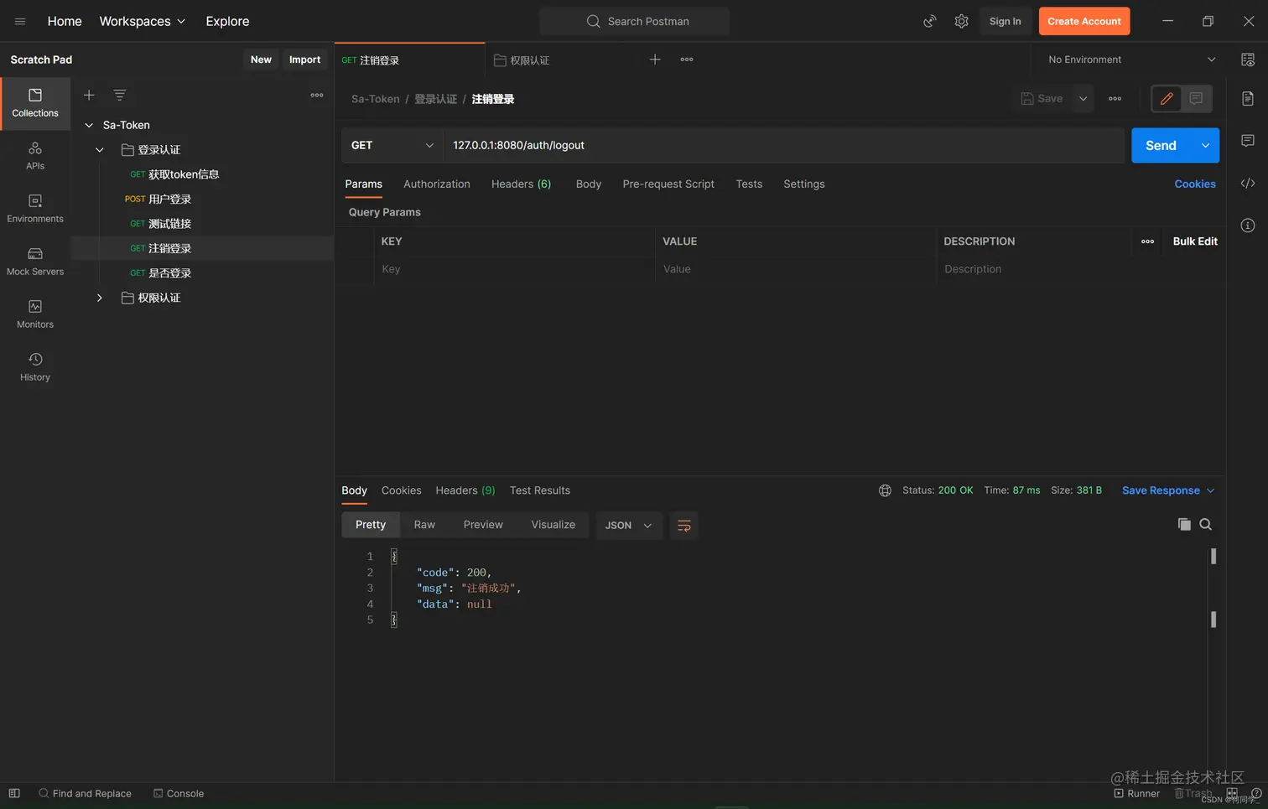Switch to response Cookies tab

coord(402,490)
